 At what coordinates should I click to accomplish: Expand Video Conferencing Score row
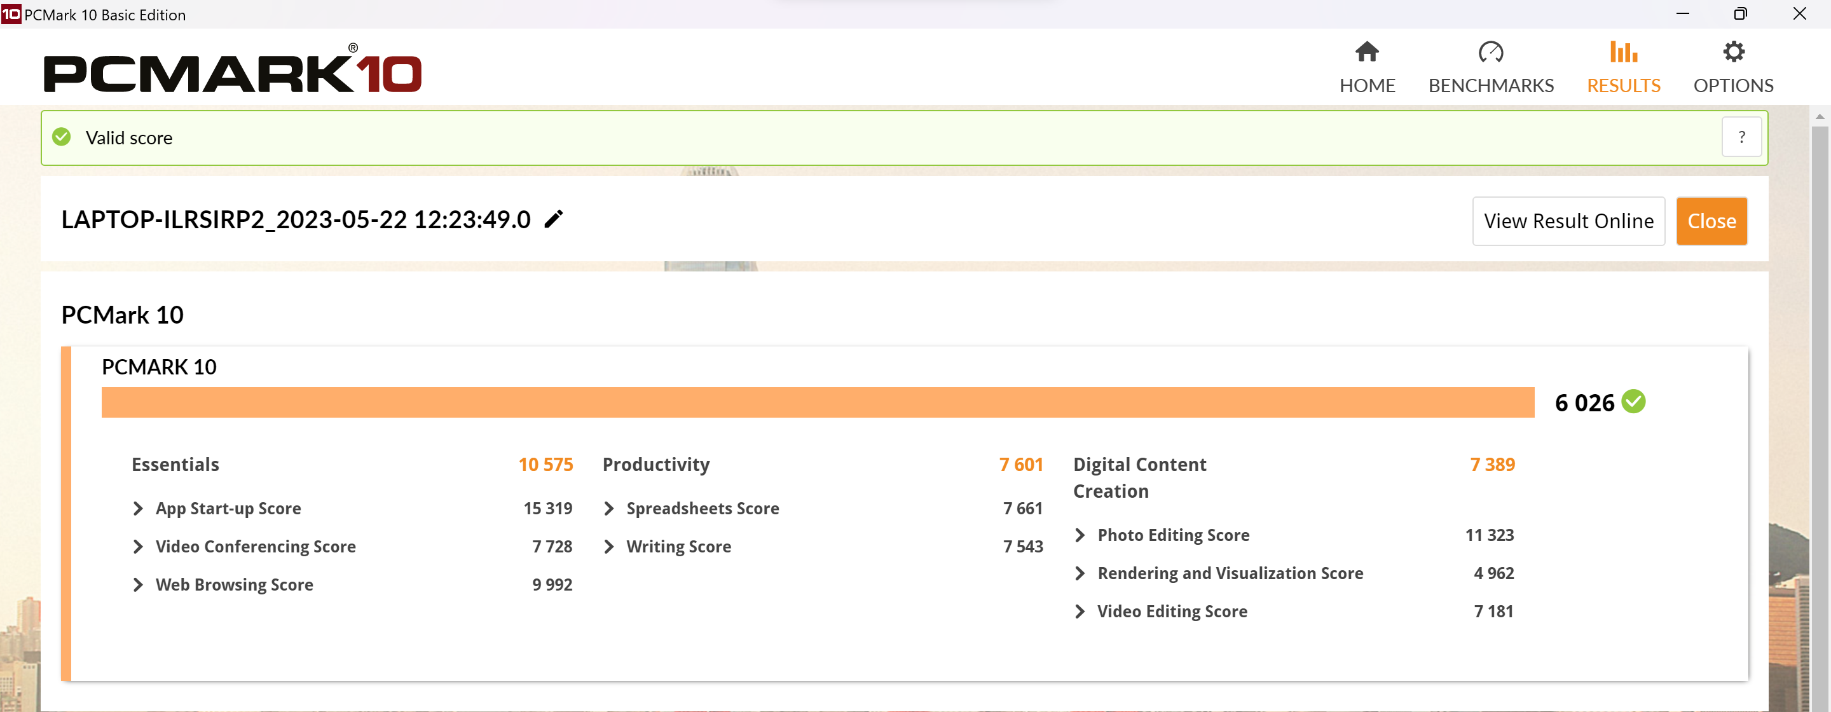[x=138, y=547]
